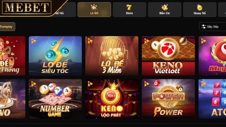Viewport: 226px width, 127px height.
Task: Click the Quay Số ball icon
Action: (x=200, y=7)
